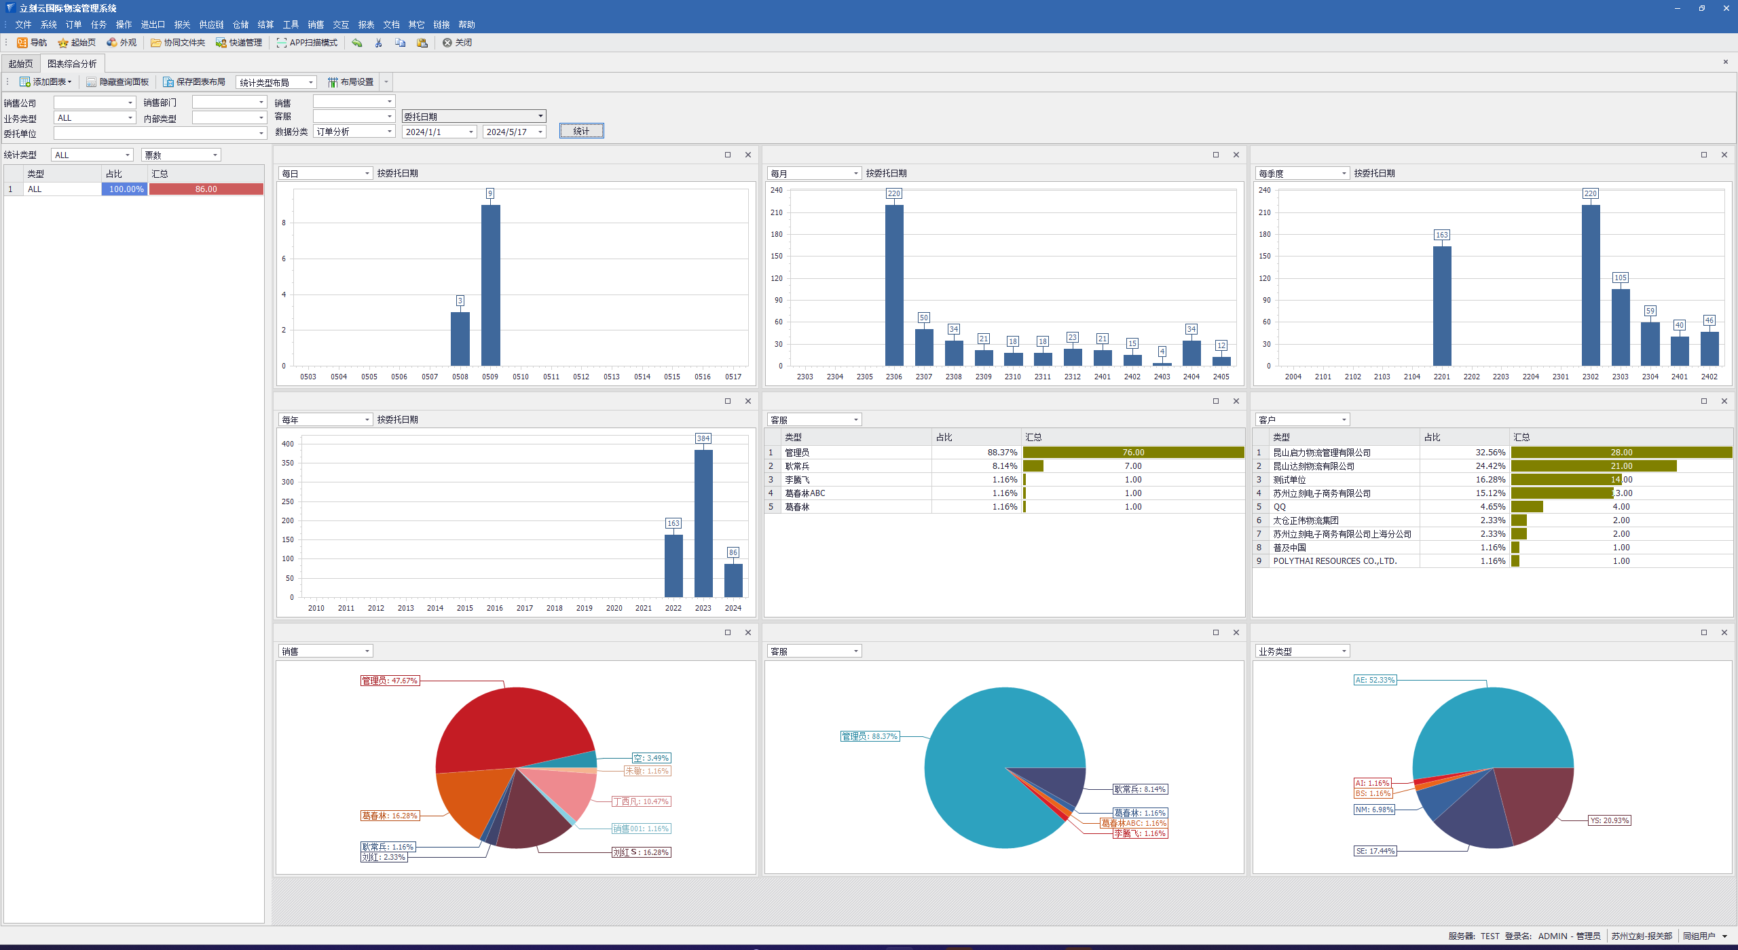Click the copy icon in toolbar
1738x950 pixels.
pos(401,43)
